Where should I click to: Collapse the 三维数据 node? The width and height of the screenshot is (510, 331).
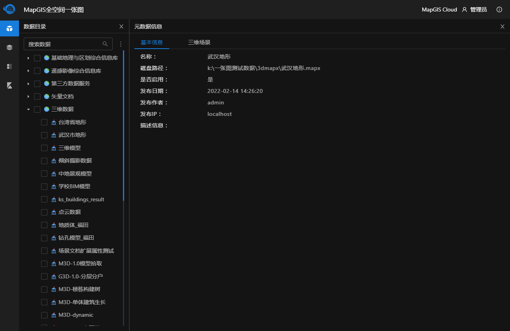[x=28, y=110]
